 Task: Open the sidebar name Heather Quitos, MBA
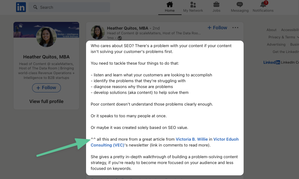tap(46, 57)
